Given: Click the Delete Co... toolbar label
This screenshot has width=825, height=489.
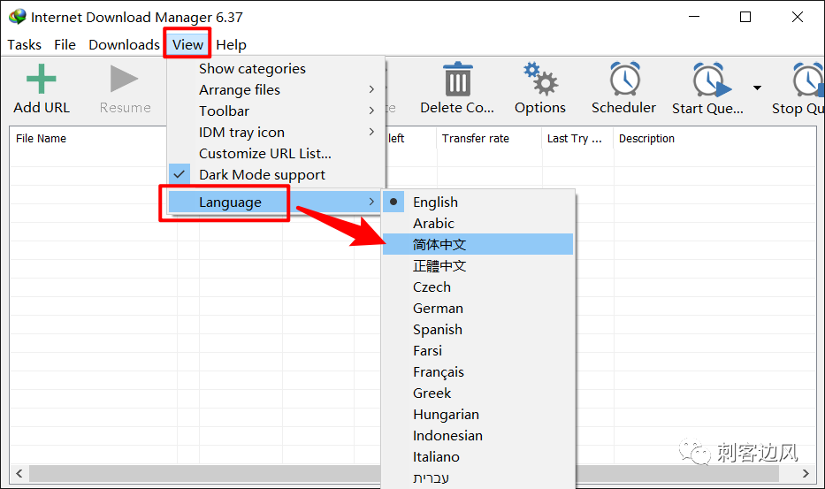Looking at the screenshot, I should tap(457, 107).
